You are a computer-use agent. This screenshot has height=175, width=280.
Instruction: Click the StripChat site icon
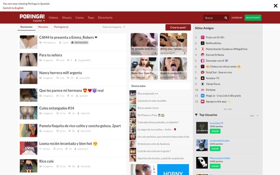point(203,72)
